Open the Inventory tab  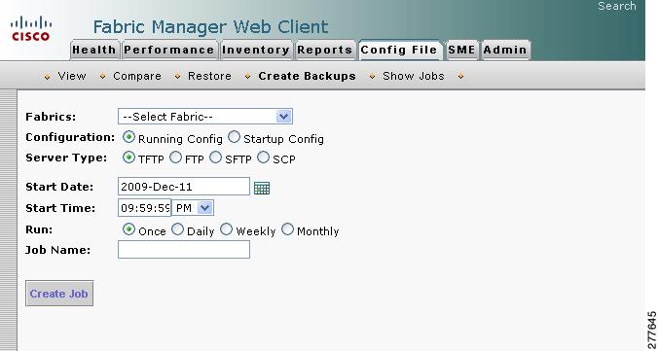256,50
